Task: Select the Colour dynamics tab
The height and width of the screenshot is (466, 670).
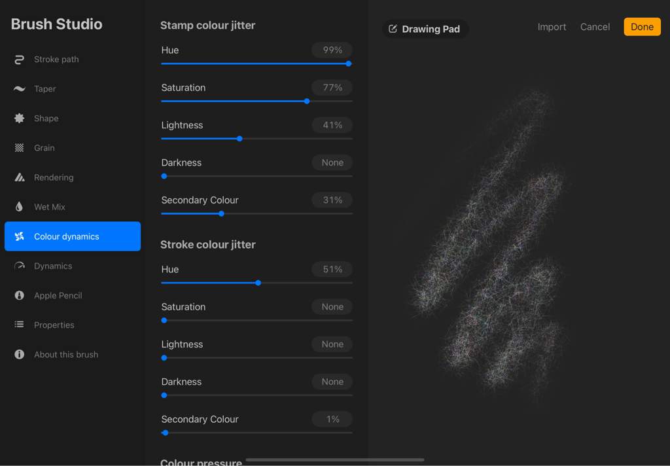Action: click(x=73, y=236)
